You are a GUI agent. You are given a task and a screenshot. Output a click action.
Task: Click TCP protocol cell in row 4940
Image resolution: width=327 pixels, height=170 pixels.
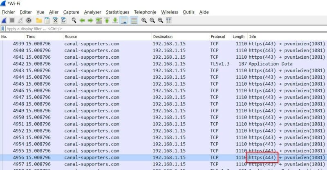tap(214, 51)
